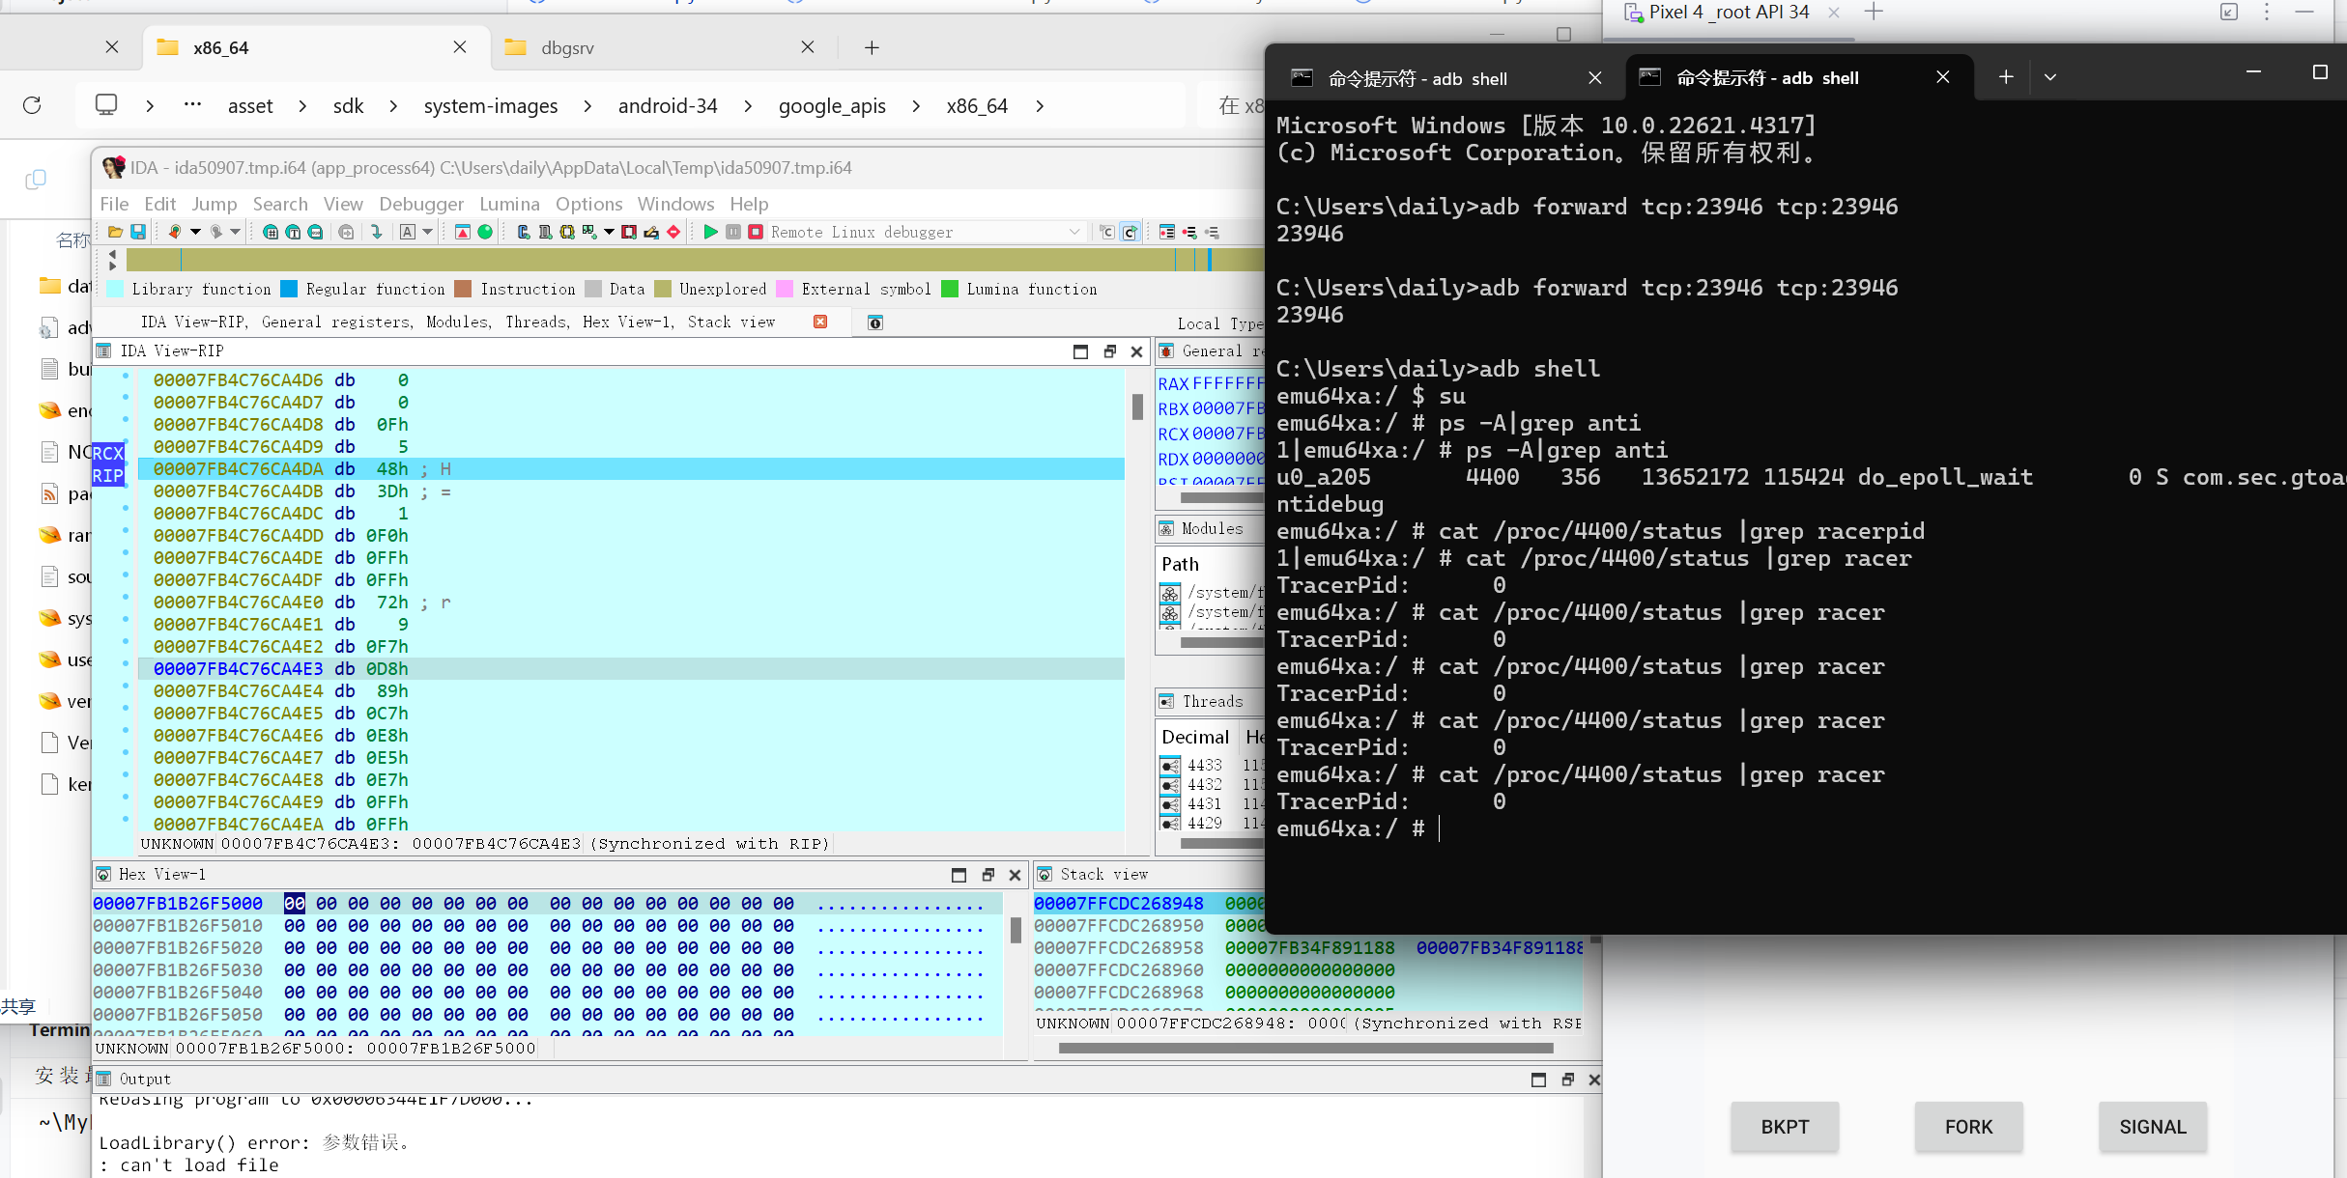
Task: Close the combined IDA View-RIP tab group
Action: click(x=819, y=322)
